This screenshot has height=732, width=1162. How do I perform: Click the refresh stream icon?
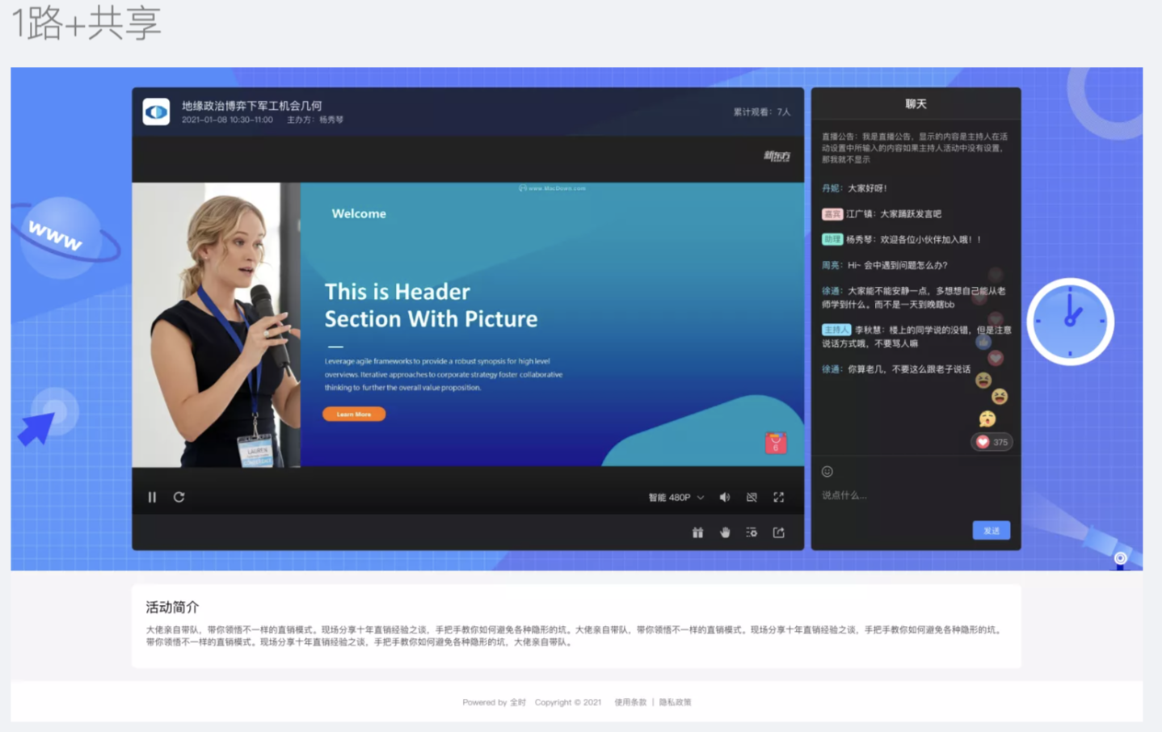click(179, 497)
